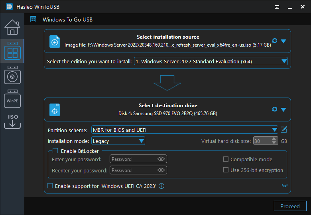Screen dimensions: 311x215
Task: Tick Use 256-bit encryption checkbox
Action: click(226, 170)
